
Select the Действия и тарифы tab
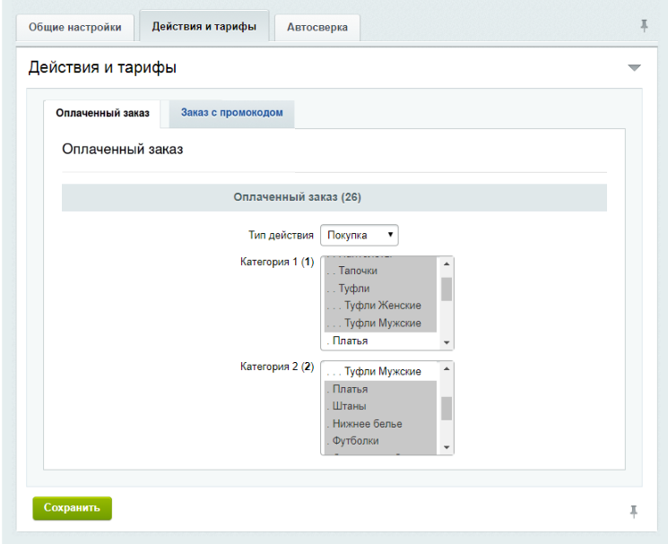click(204, 26)
